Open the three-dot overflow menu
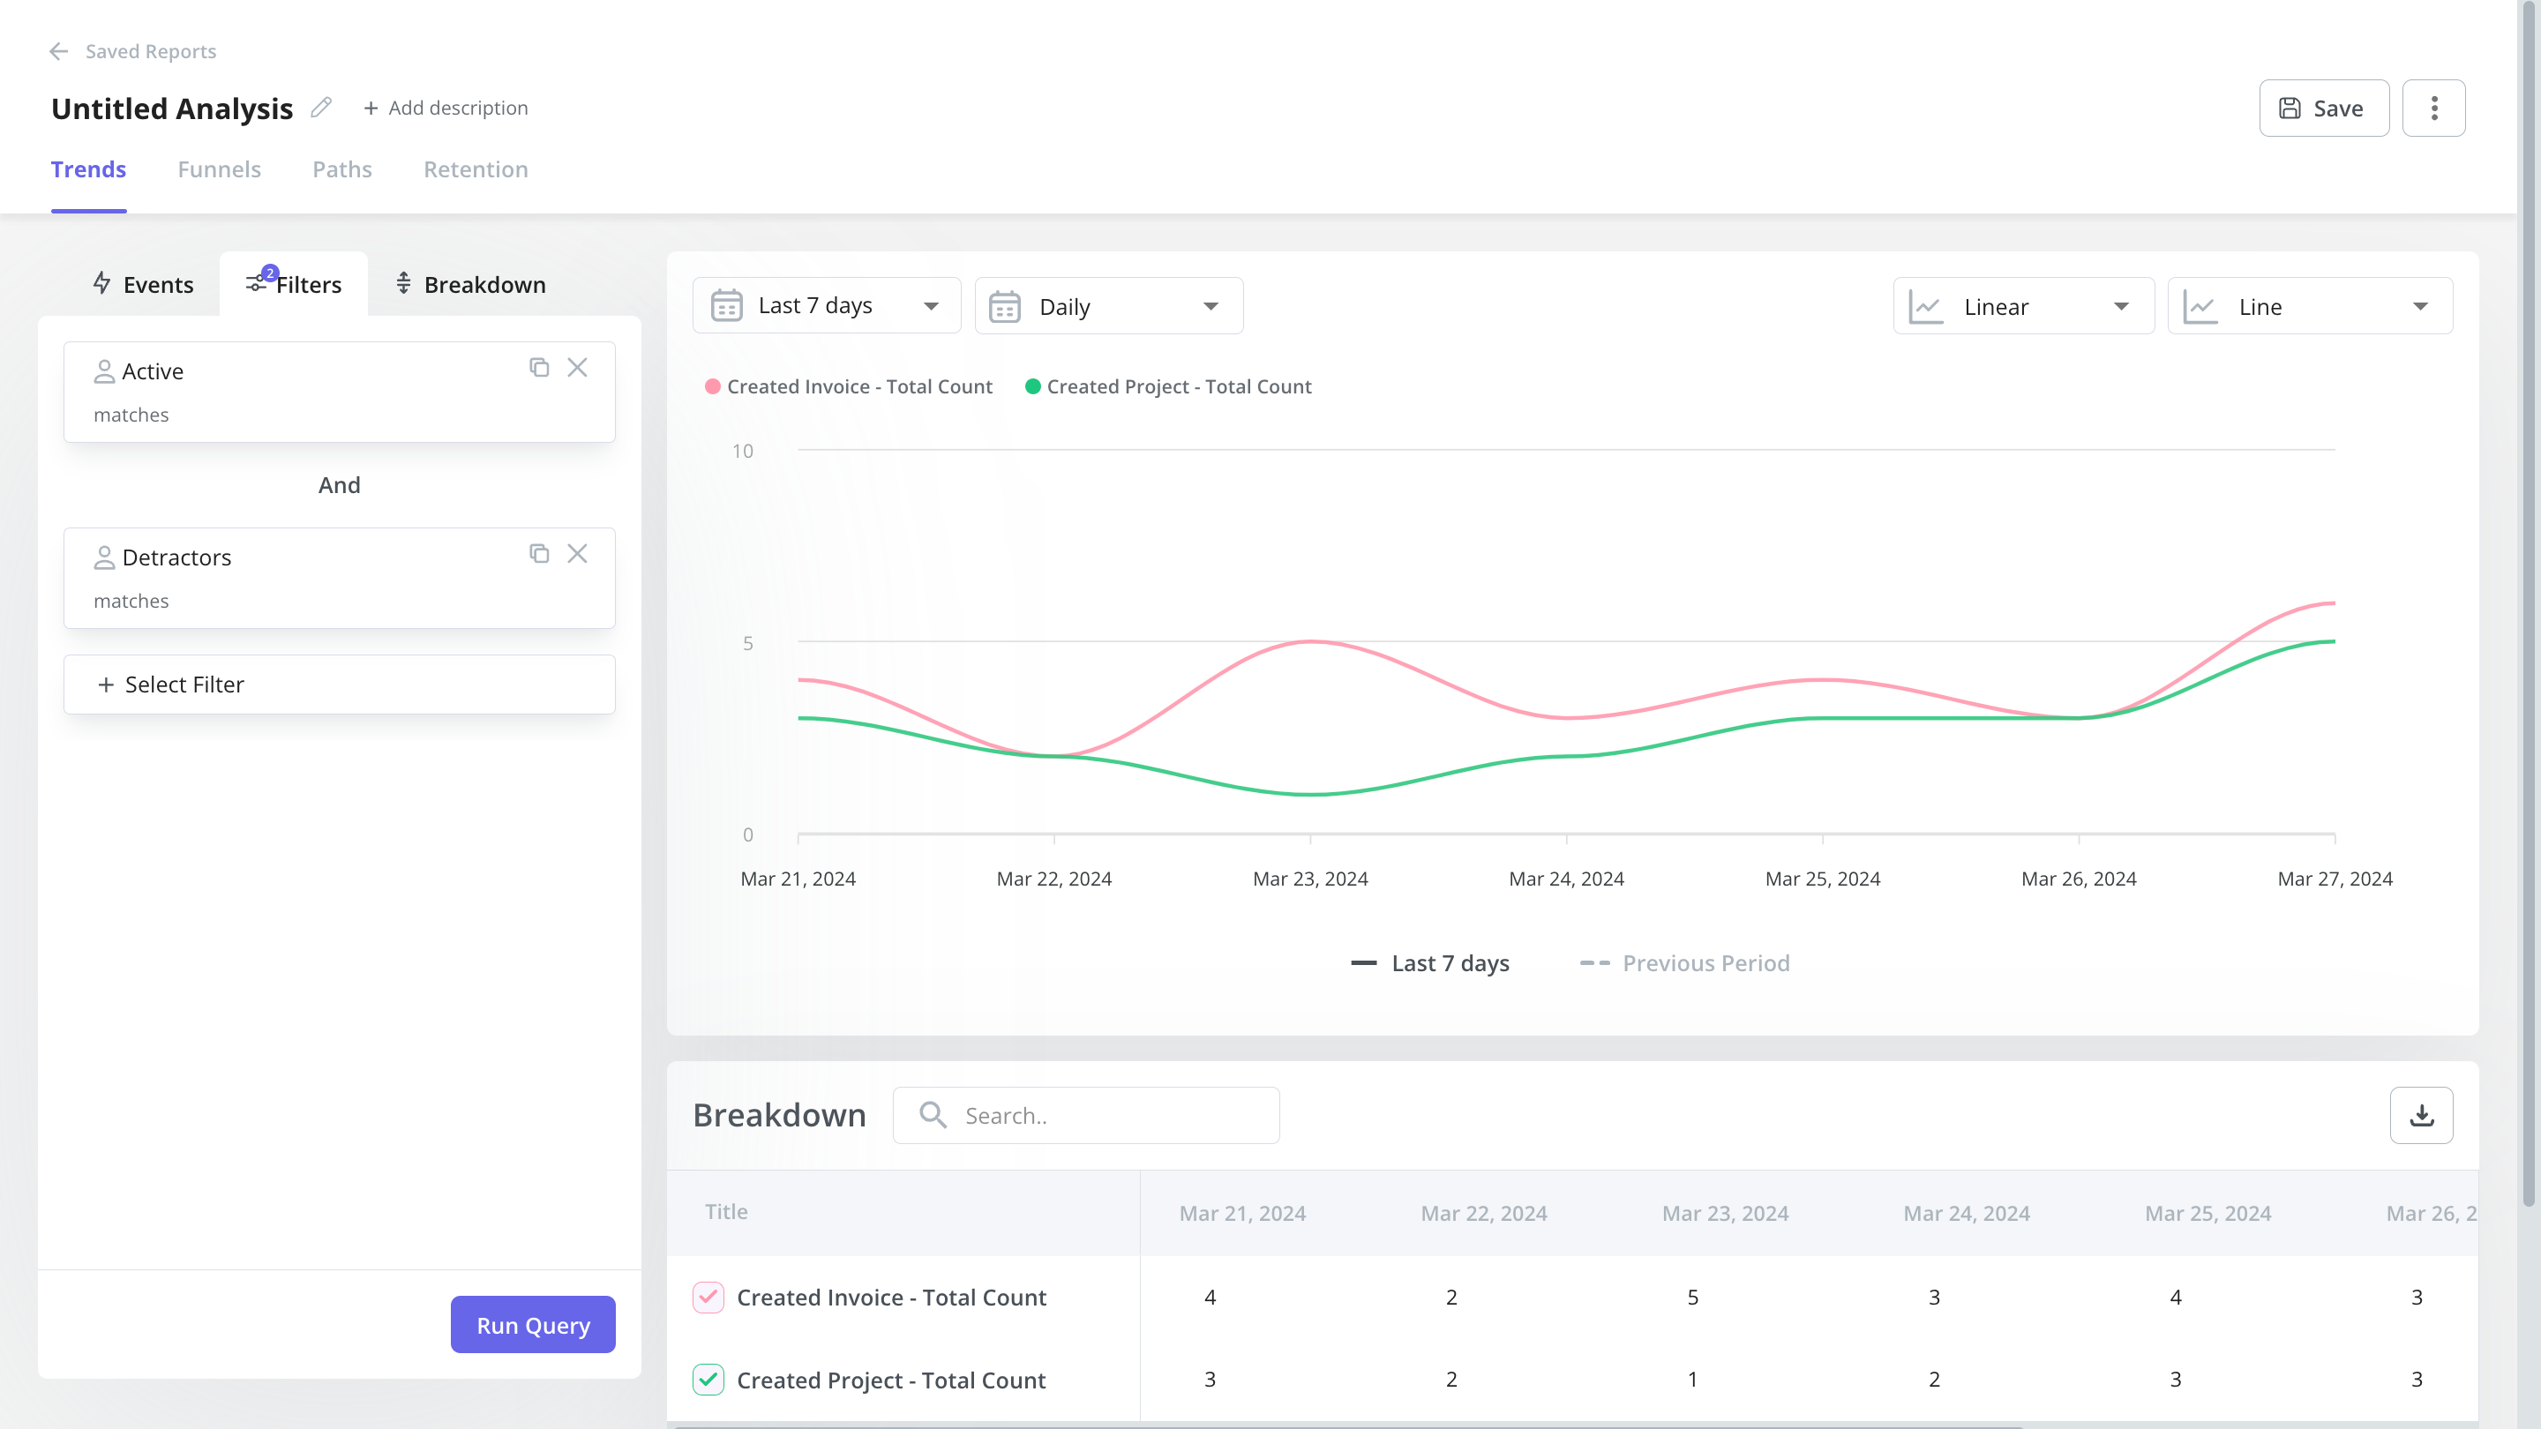The image size is (2541, 1429). coord(2434,108)
